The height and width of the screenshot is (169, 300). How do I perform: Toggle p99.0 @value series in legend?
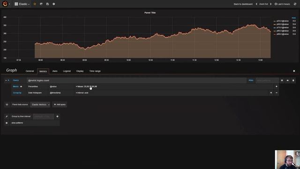point(282,34)
